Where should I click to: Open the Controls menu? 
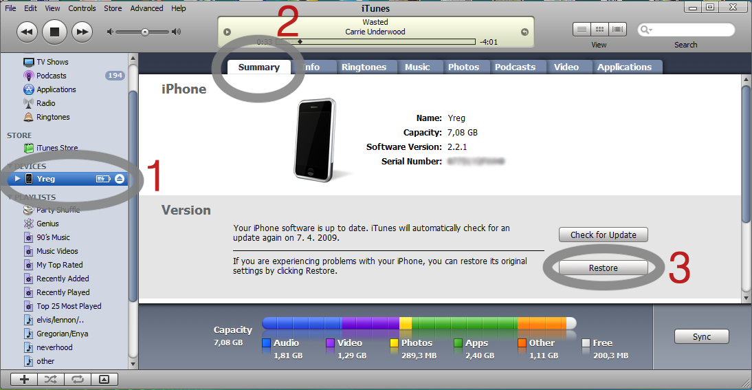click(82, 8)
